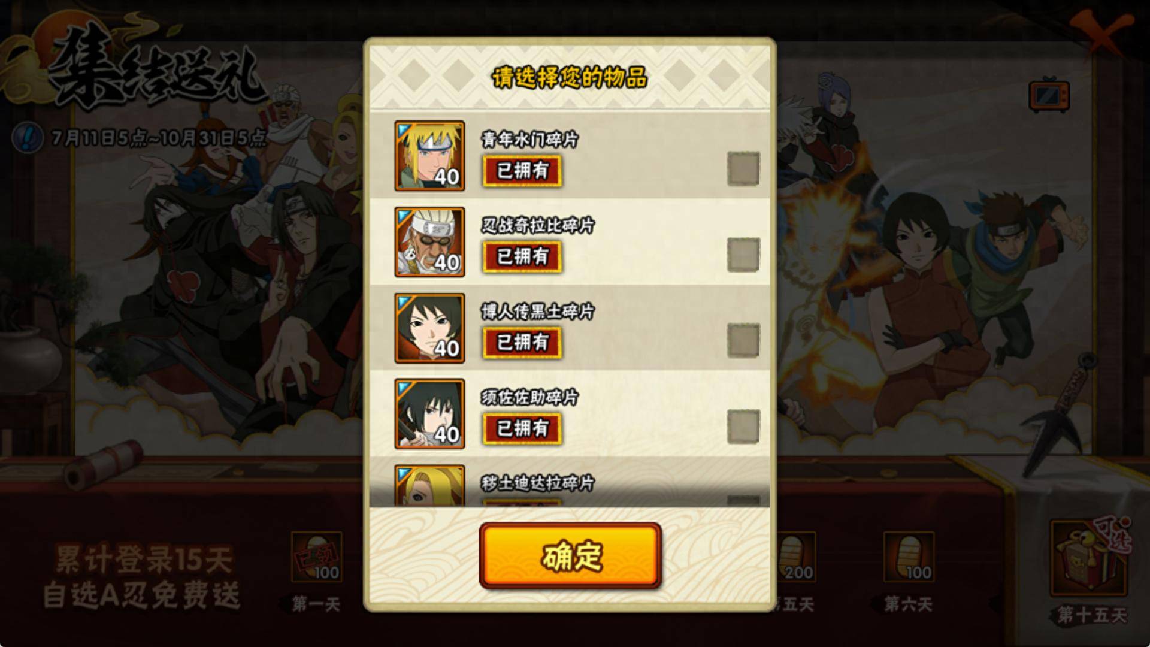Screen dimensions: 1150x647
Task: Open the 第十五天 gift box reward
Action: coord(1090,560)
